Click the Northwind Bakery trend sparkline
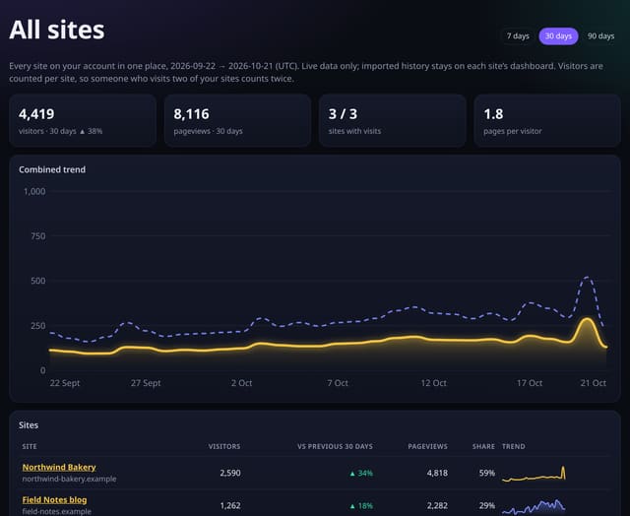The height and width of the screenshot is (516, 630). 534,474
